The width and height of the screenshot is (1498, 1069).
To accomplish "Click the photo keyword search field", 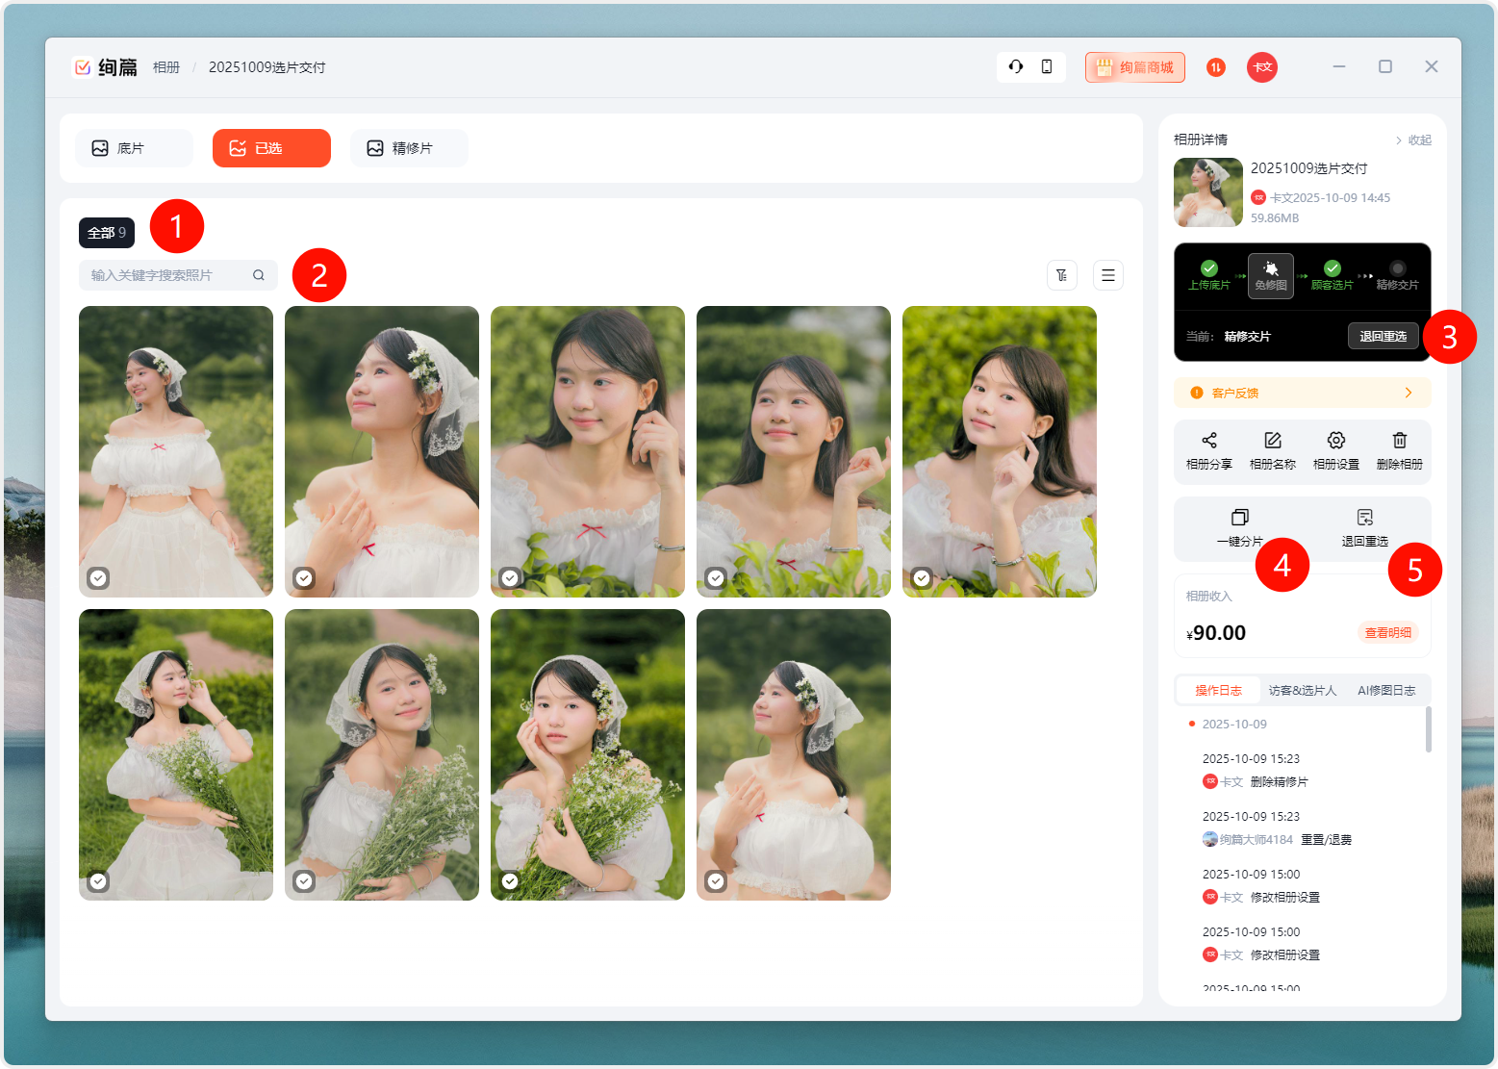I will (x=168, y=275).
